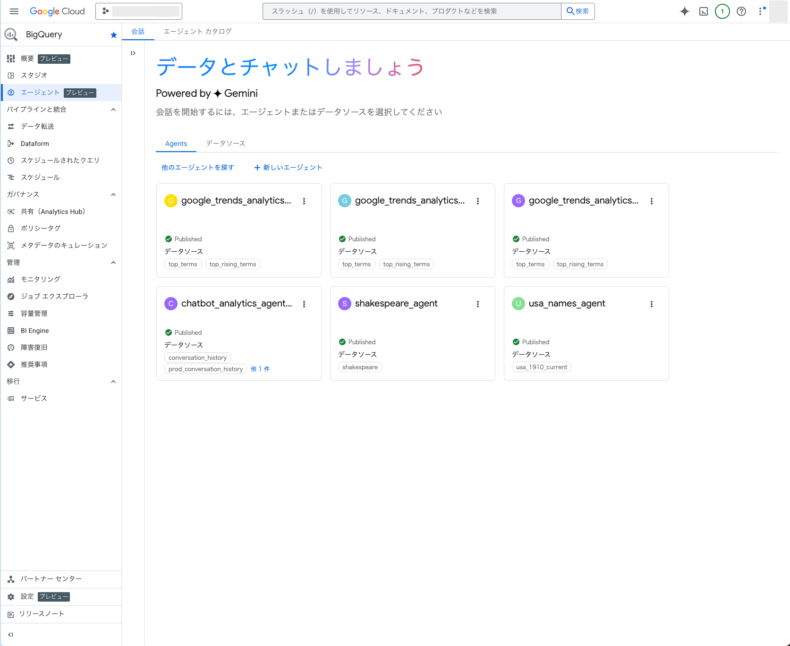The image size is (790, 646).
Task: Click the Gemini sparkle icon in header
Action: [684, 11]
